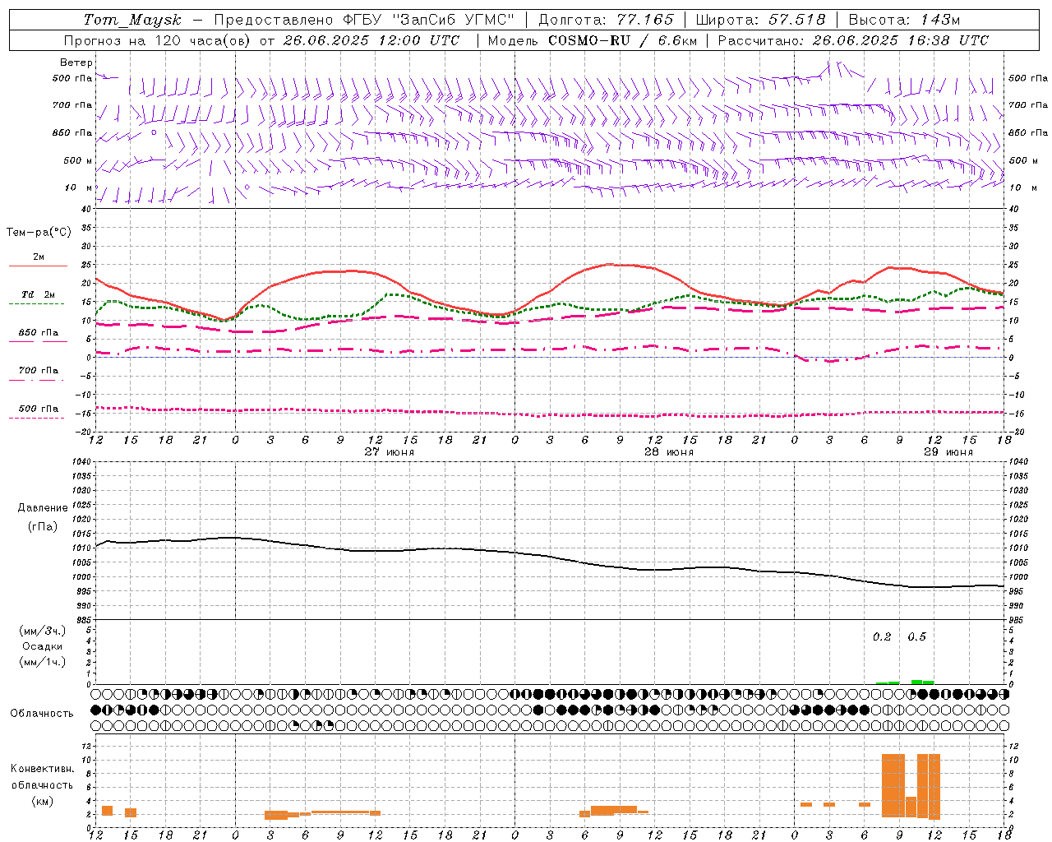1052x842 pixels.
Task: Click the precipitation amount '0.2'
Action: [882, 637]
